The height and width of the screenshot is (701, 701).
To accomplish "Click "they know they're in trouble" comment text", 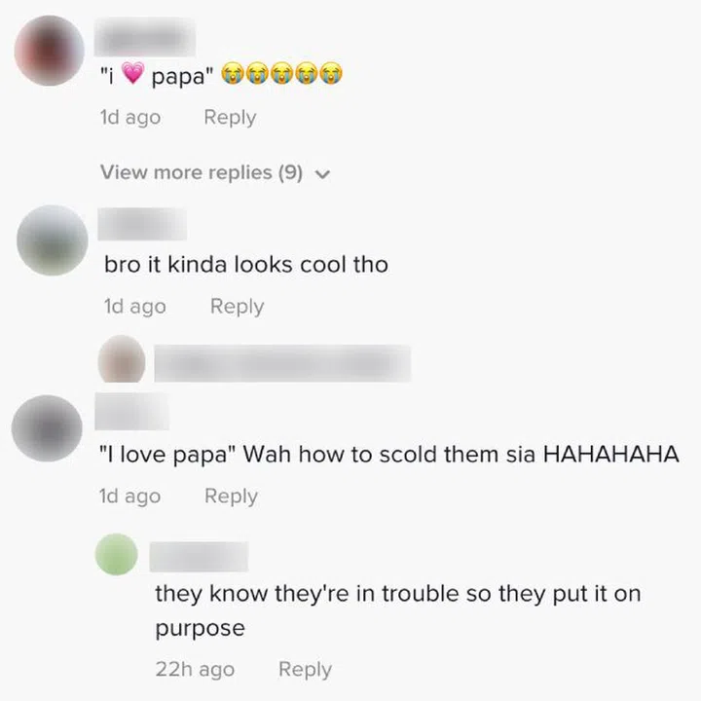I will tap(398, 610).
